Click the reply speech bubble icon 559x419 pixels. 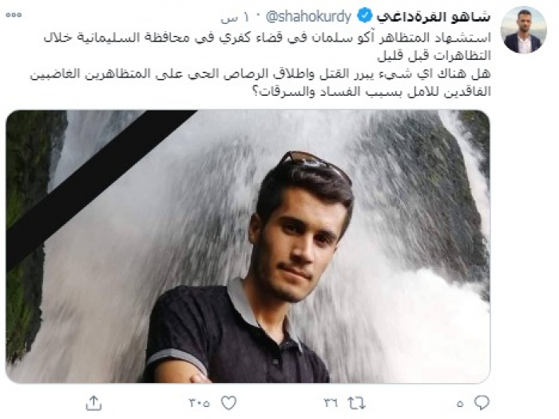pos(482,403)
